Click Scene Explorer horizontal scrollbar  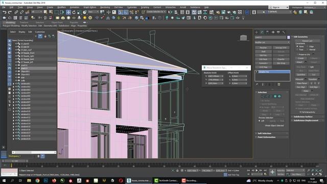(34, 152)
